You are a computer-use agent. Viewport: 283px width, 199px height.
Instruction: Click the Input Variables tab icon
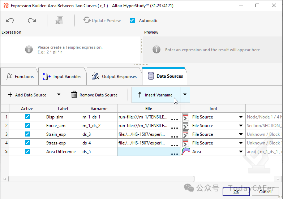tap(47, 76)
